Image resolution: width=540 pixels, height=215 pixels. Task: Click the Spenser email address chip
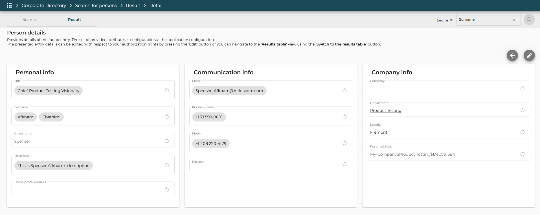pyautogui.click(x=229, y=91)
